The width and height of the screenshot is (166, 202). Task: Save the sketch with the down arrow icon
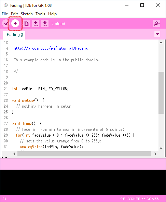pyautogui.click(x=45, y=24)
